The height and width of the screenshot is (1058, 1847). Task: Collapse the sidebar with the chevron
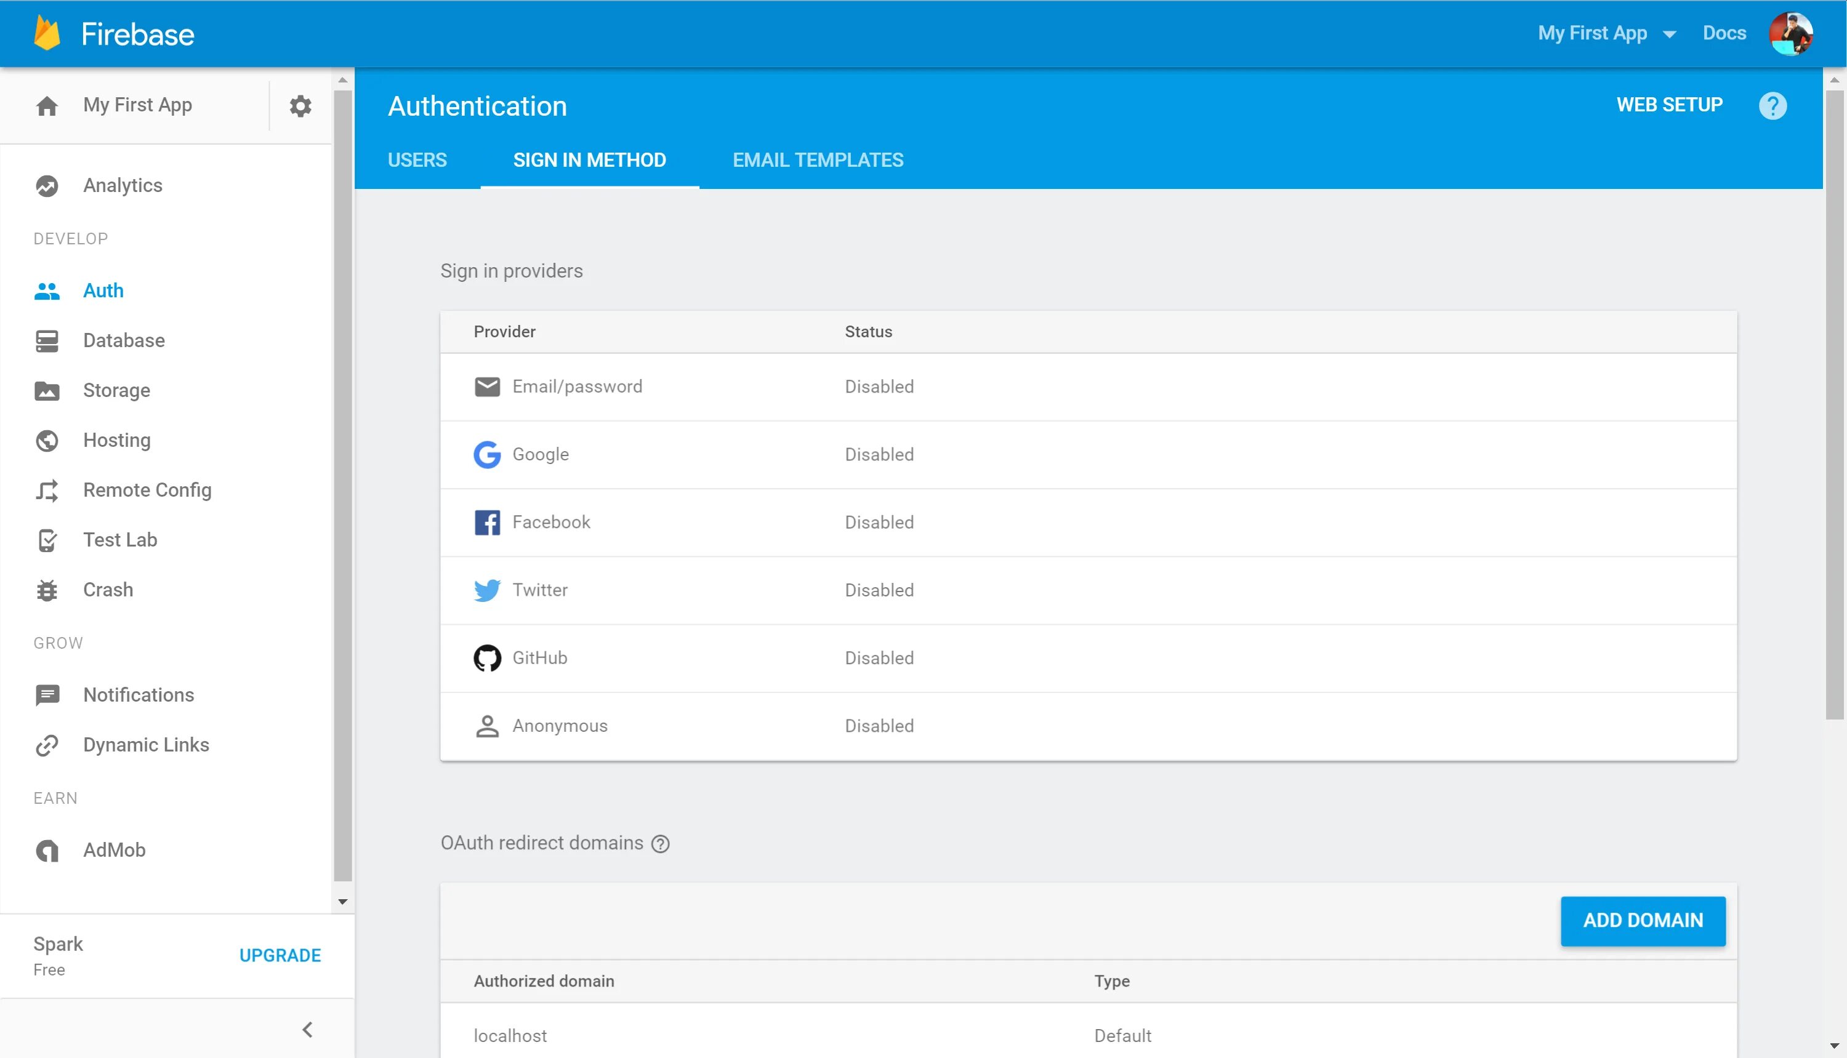coord(307,1030)
